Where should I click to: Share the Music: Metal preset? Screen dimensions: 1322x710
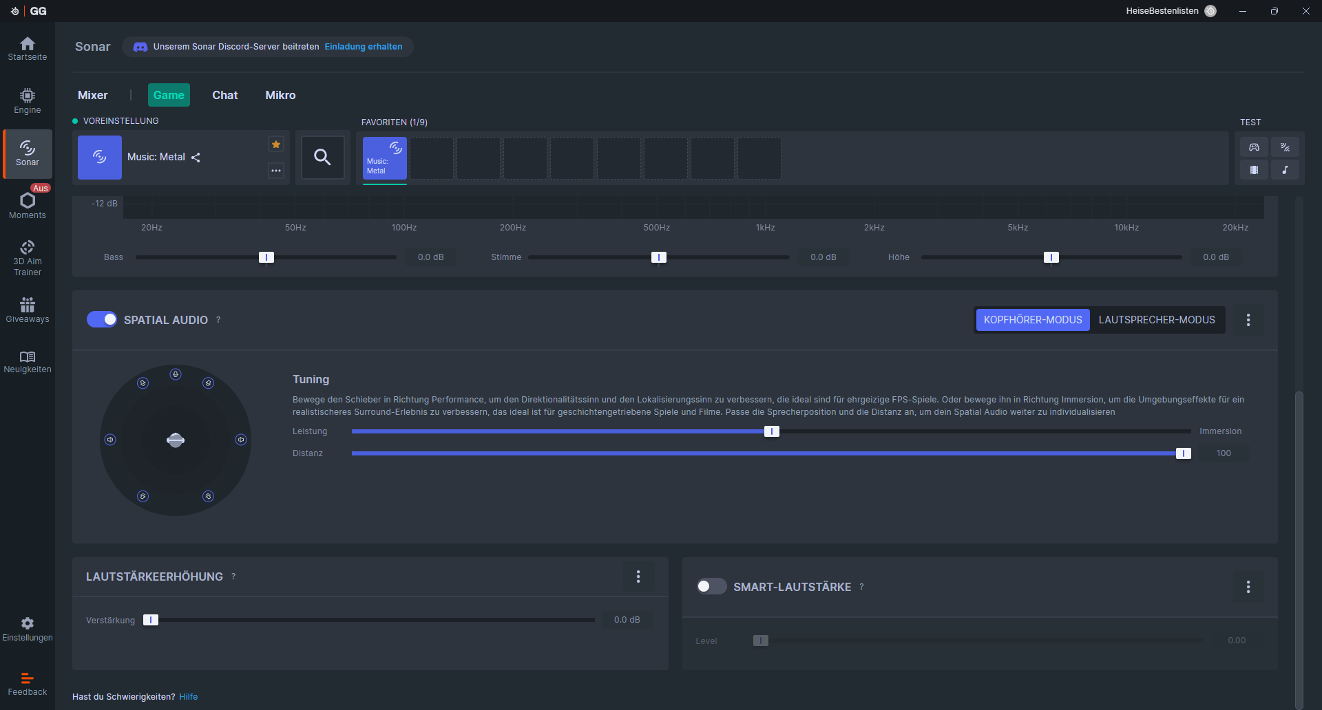coord(196,158)
